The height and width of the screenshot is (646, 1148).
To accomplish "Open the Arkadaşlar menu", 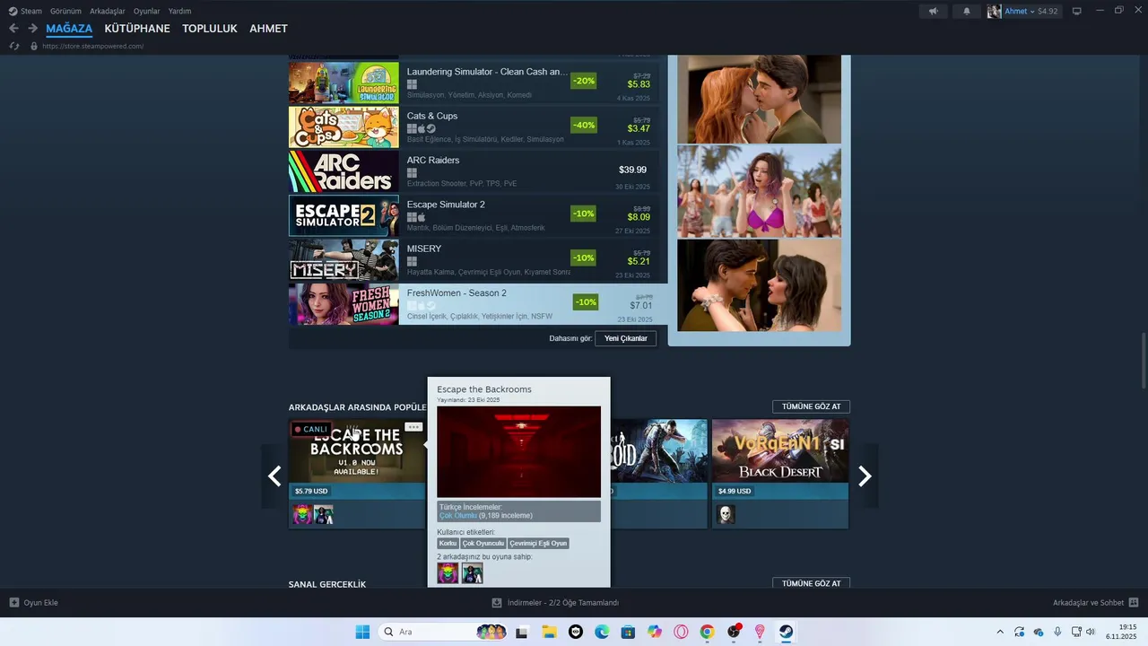I will (x=108, y=11).
